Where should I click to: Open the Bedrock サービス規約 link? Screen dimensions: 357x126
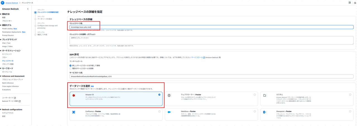[10, 101]
